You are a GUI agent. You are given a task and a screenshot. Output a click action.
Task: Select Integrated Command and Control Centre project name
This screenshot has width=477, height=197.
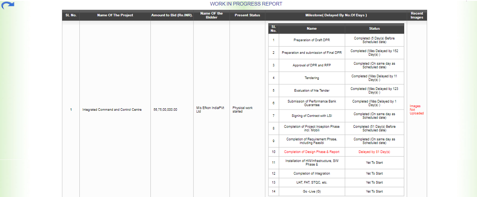click(x=112, y=109)
